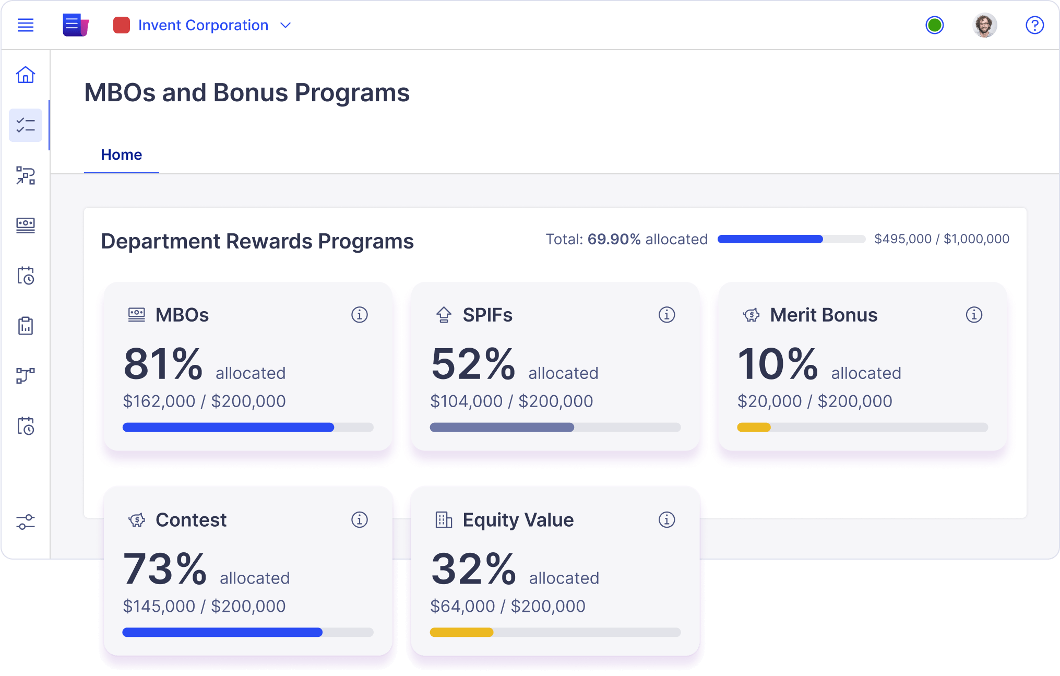Click the hamburger menu at top left
The height and width of the screenshot is (676, 1060).
(x=25, y=25)
